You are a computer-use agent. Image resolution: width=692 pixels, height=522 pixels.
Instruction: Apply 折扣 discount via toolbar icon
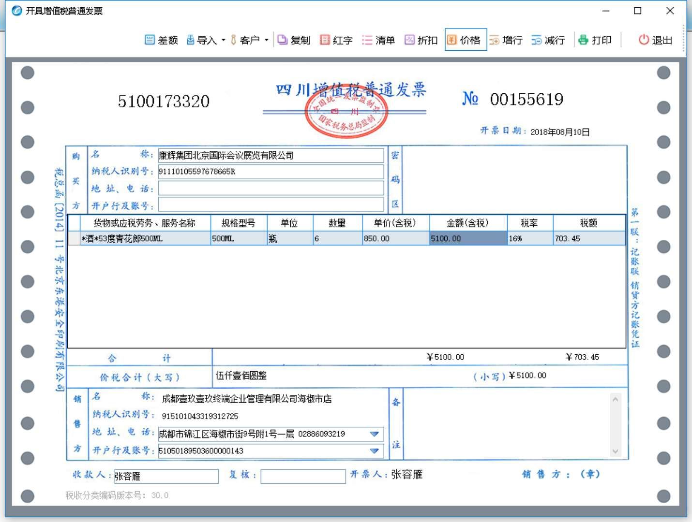(x=410, y=40)
